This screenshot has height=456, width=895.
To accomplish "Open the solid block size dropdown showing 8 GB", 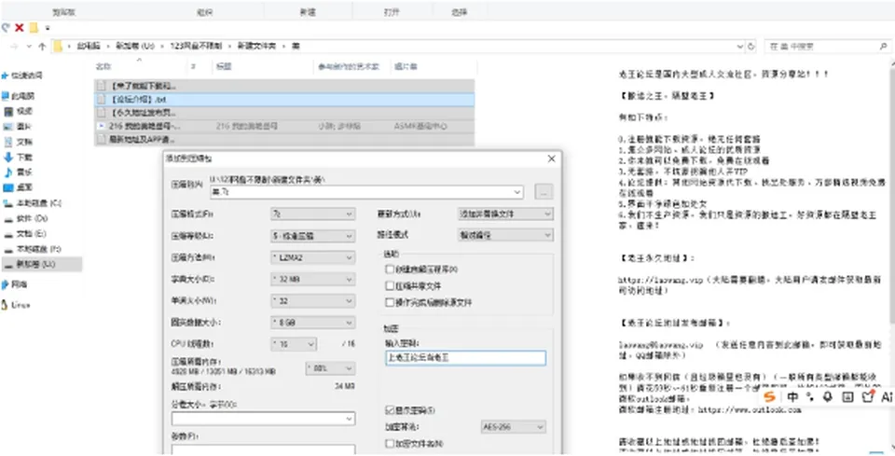I will click(312, 323).
